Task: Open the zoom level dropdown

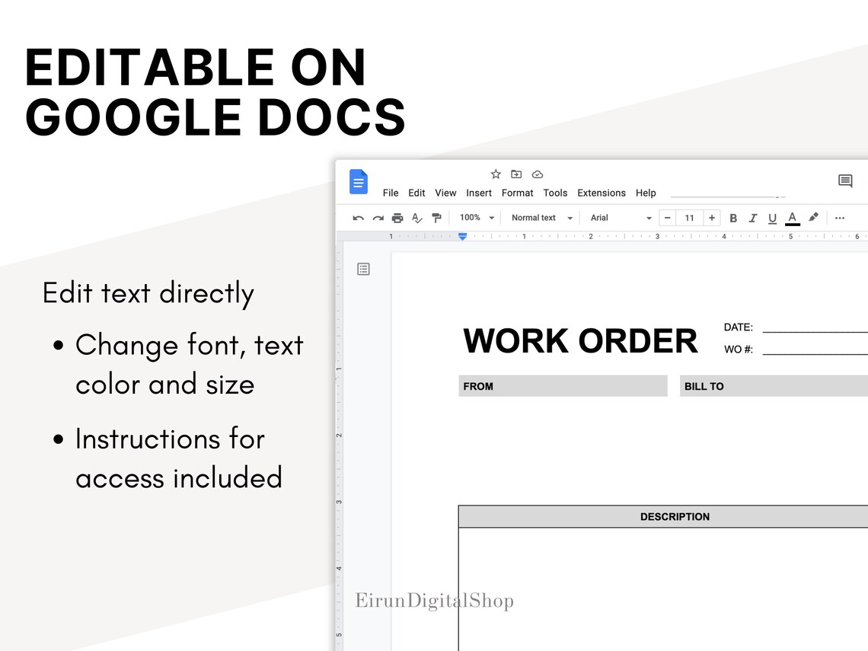Action: [x=476, y=217]
